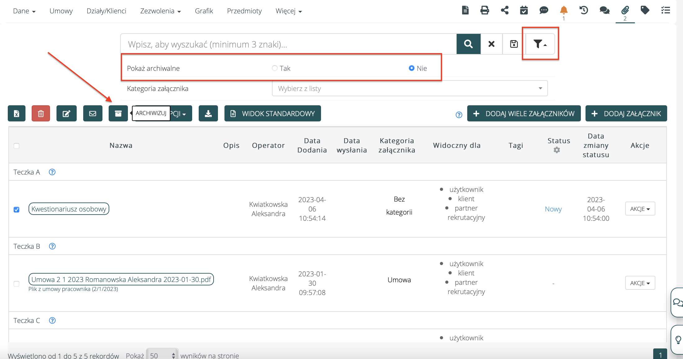The image size is (683, 359).
Task: Open the Kwestionariusz osobowy file link
Action: pyautogui.click(x=69, y=209)
